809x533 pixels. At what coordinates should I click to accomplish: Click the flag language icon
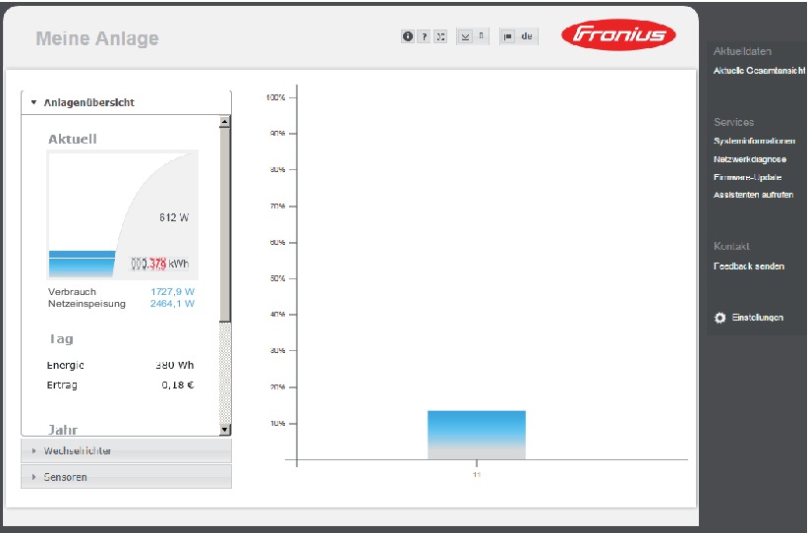[508, 36]
